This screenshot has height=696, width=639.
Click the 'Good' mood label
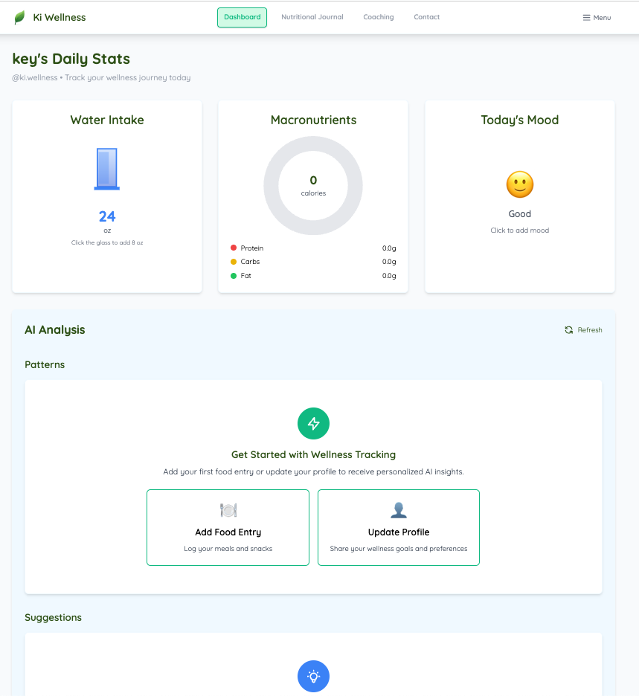click(519, 214)
